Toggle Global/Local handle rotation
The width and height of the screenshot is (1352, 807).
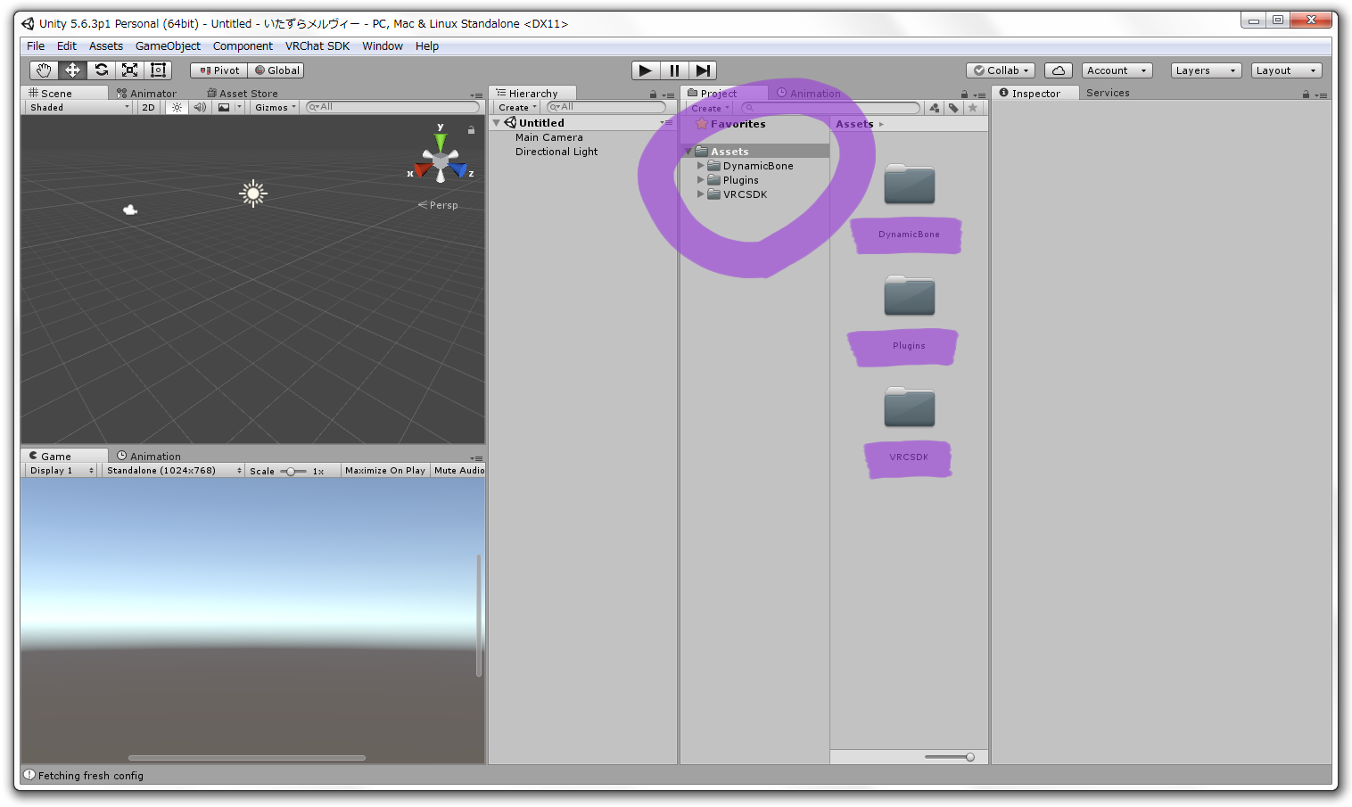click(x=276, y=70)
